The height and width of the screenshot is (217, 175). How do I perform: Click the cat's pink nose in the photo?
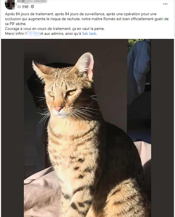pos(58,109)
